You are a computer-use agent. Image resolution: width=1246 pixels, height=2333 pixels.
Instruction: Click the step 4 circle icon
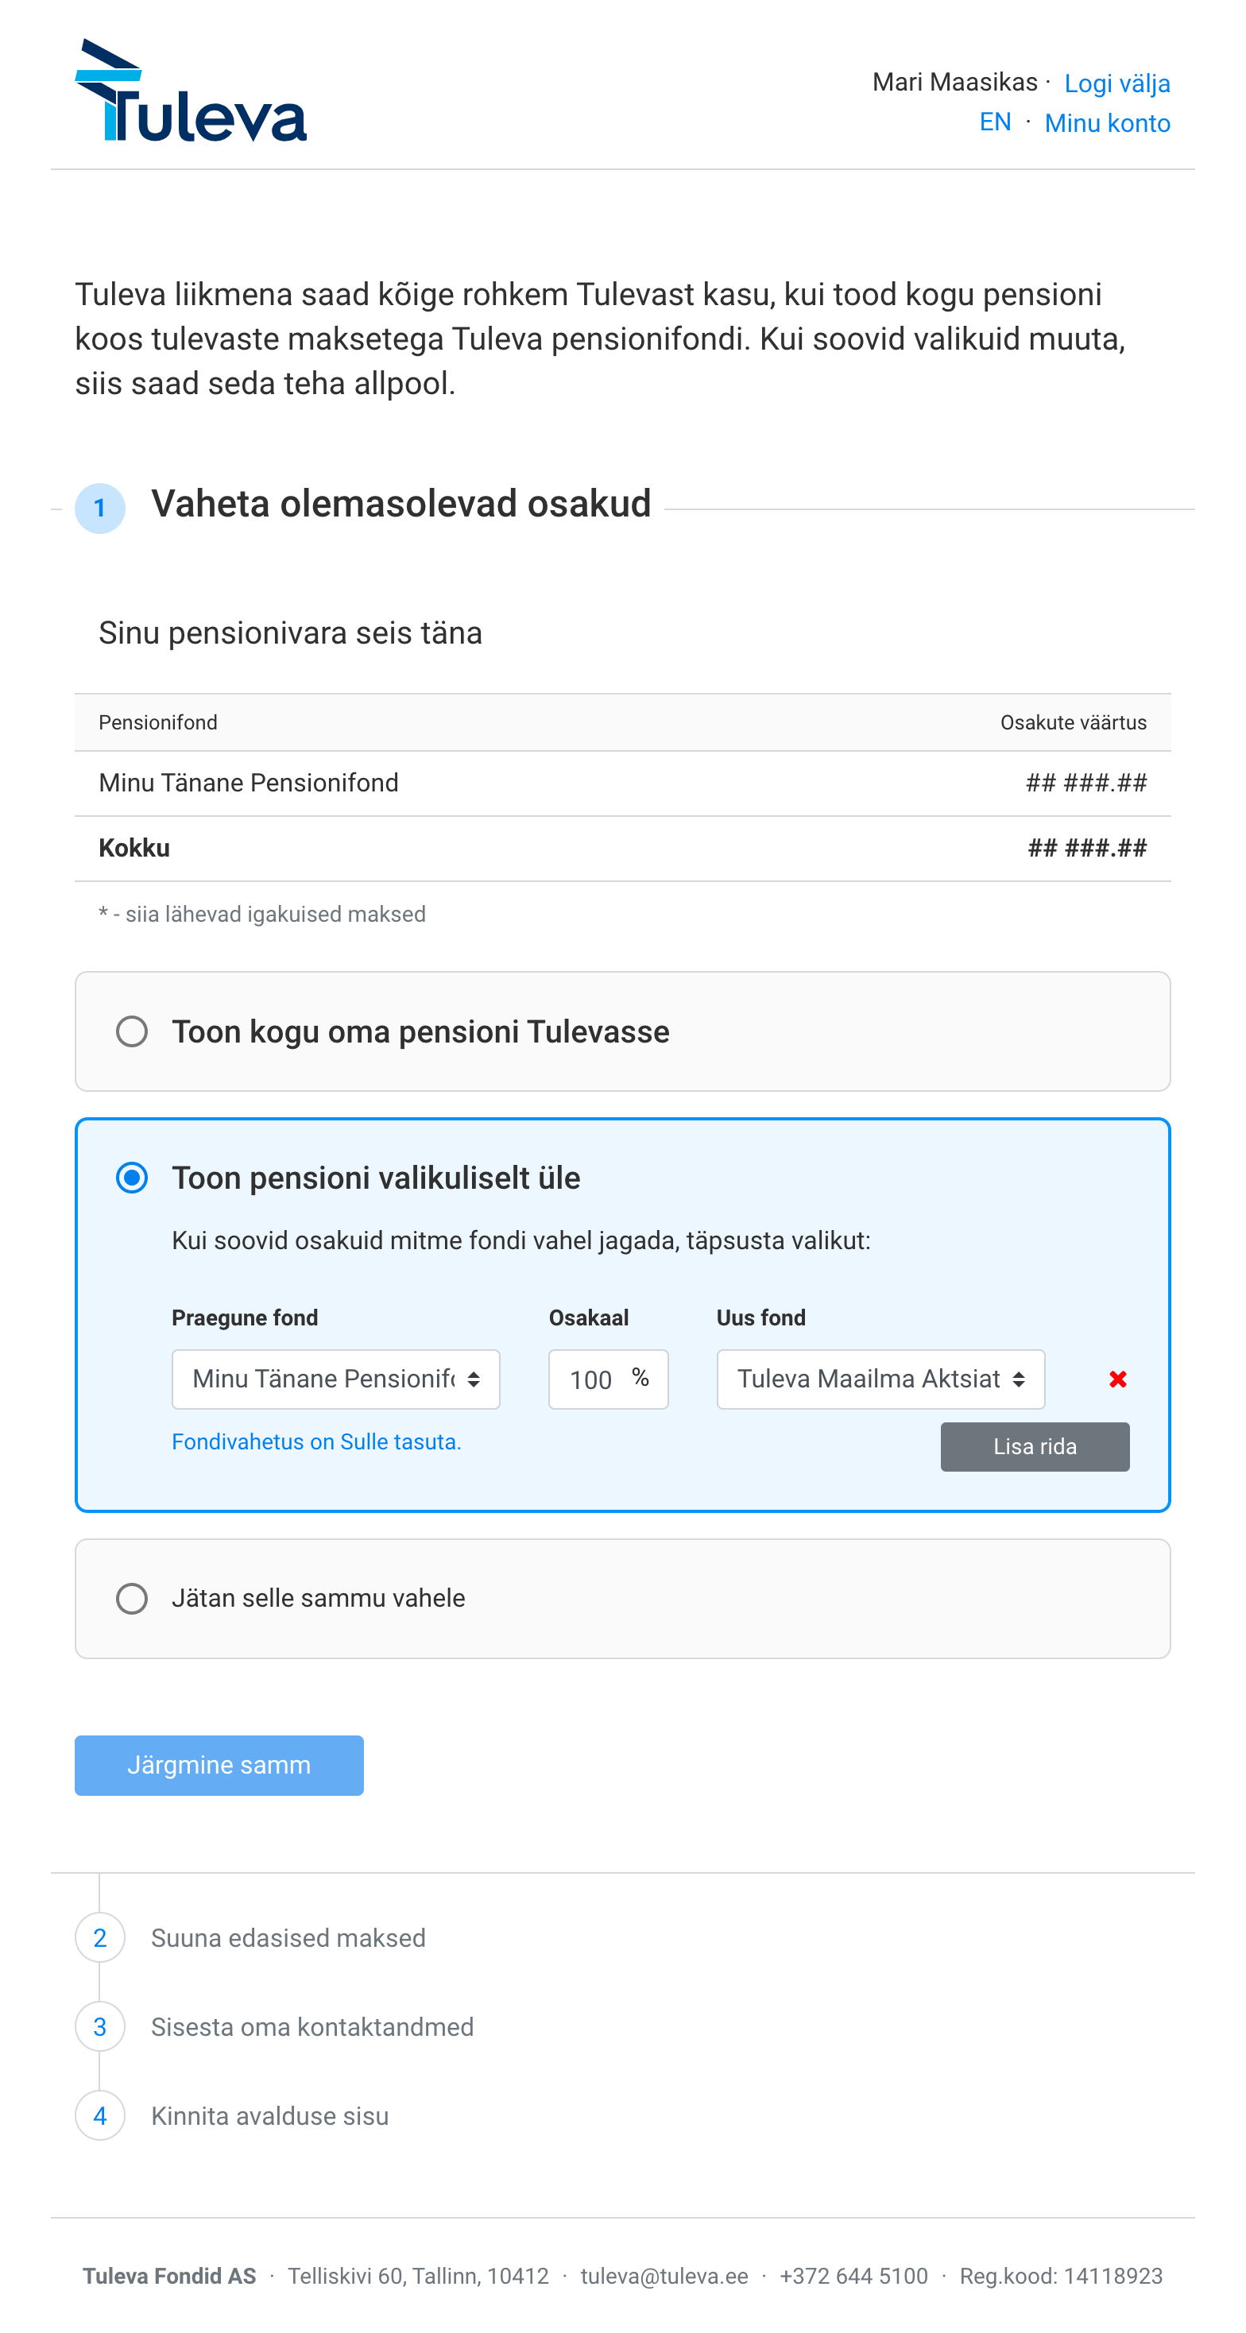coord(99,2115)
